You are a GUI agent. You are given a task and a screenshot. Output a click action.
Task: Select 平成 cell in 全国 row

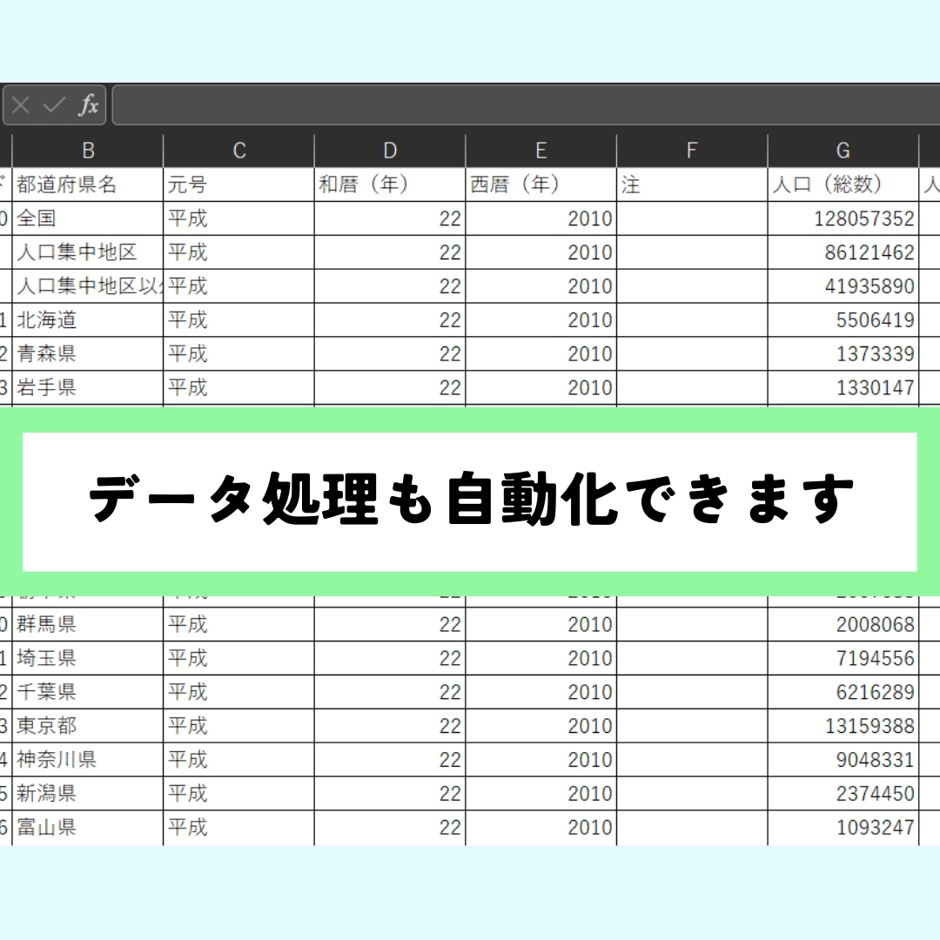(x=239, y=218)
